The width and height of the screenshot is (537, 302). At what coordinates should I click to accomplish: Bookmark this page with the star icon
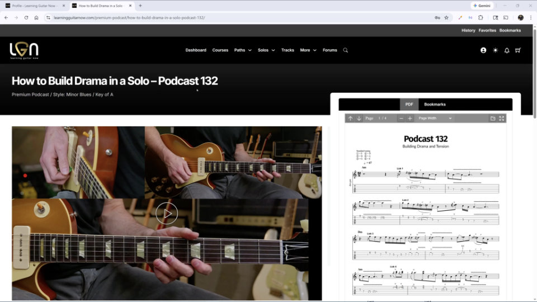[x=446, y=17]
